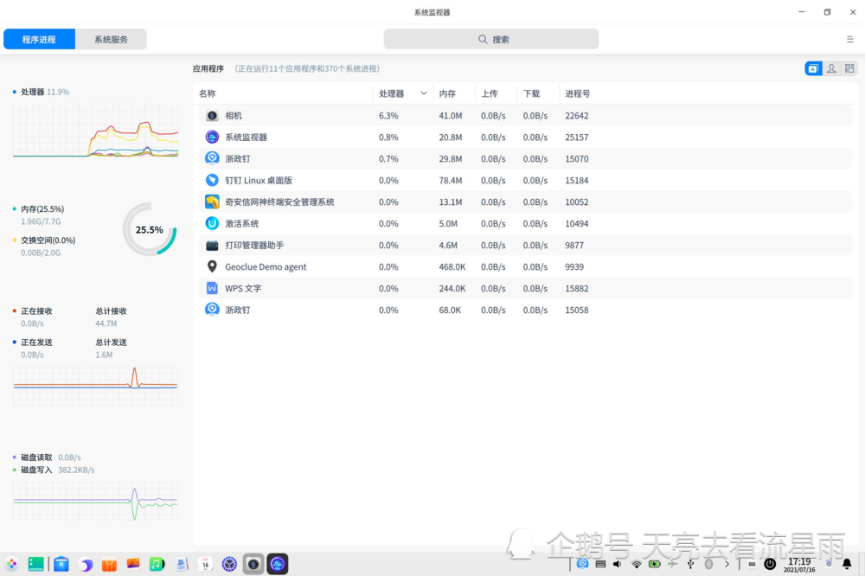Select the 相机 process icon
Screen dimensions: 865x576
[212, 115]
